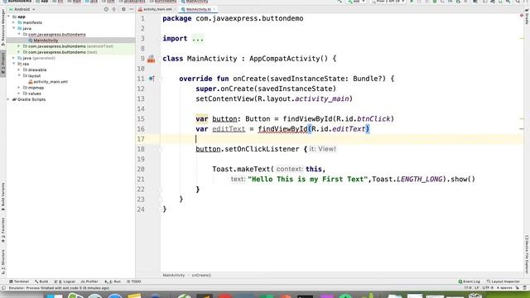Open the Gradle side tab on the right
The image size is (530, 298).
point(527,17)
